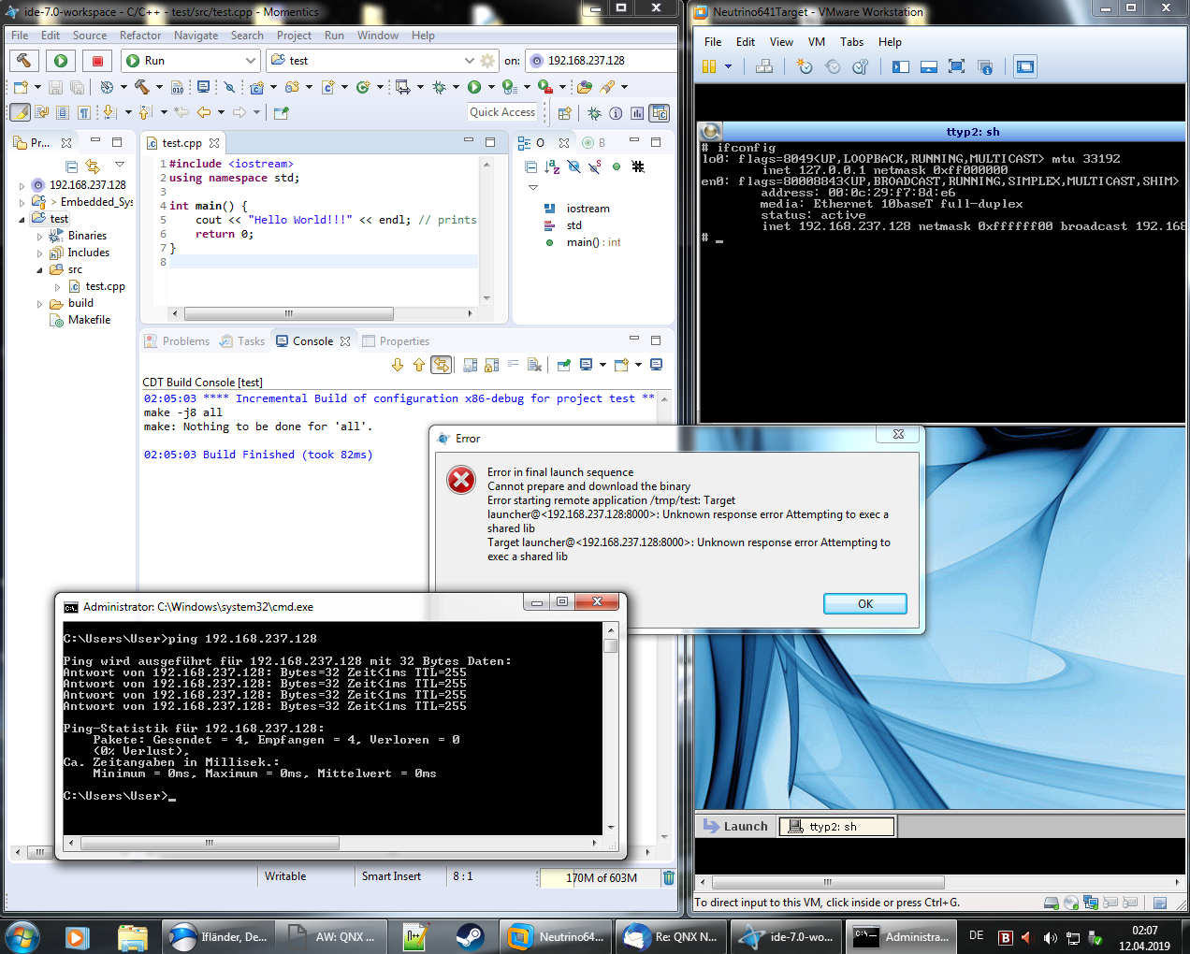Expand the Binaries folder in project tree
Viewport: 1190px width, 954px height.
39,237
